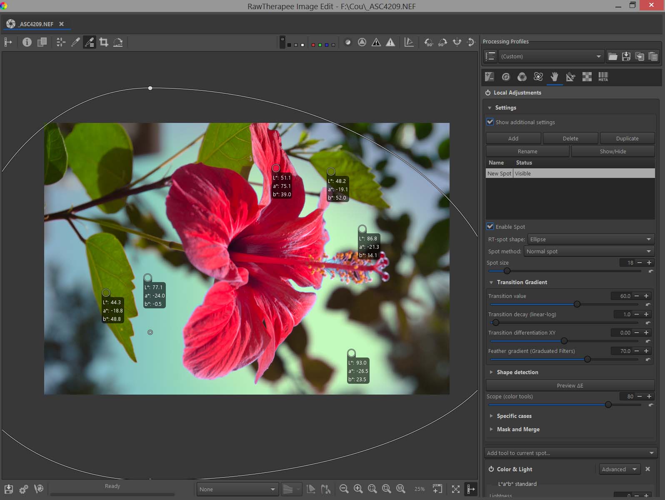Open the RT-spot shape Ellipse dropdown

pyautogui.click(x=590, y=239)
